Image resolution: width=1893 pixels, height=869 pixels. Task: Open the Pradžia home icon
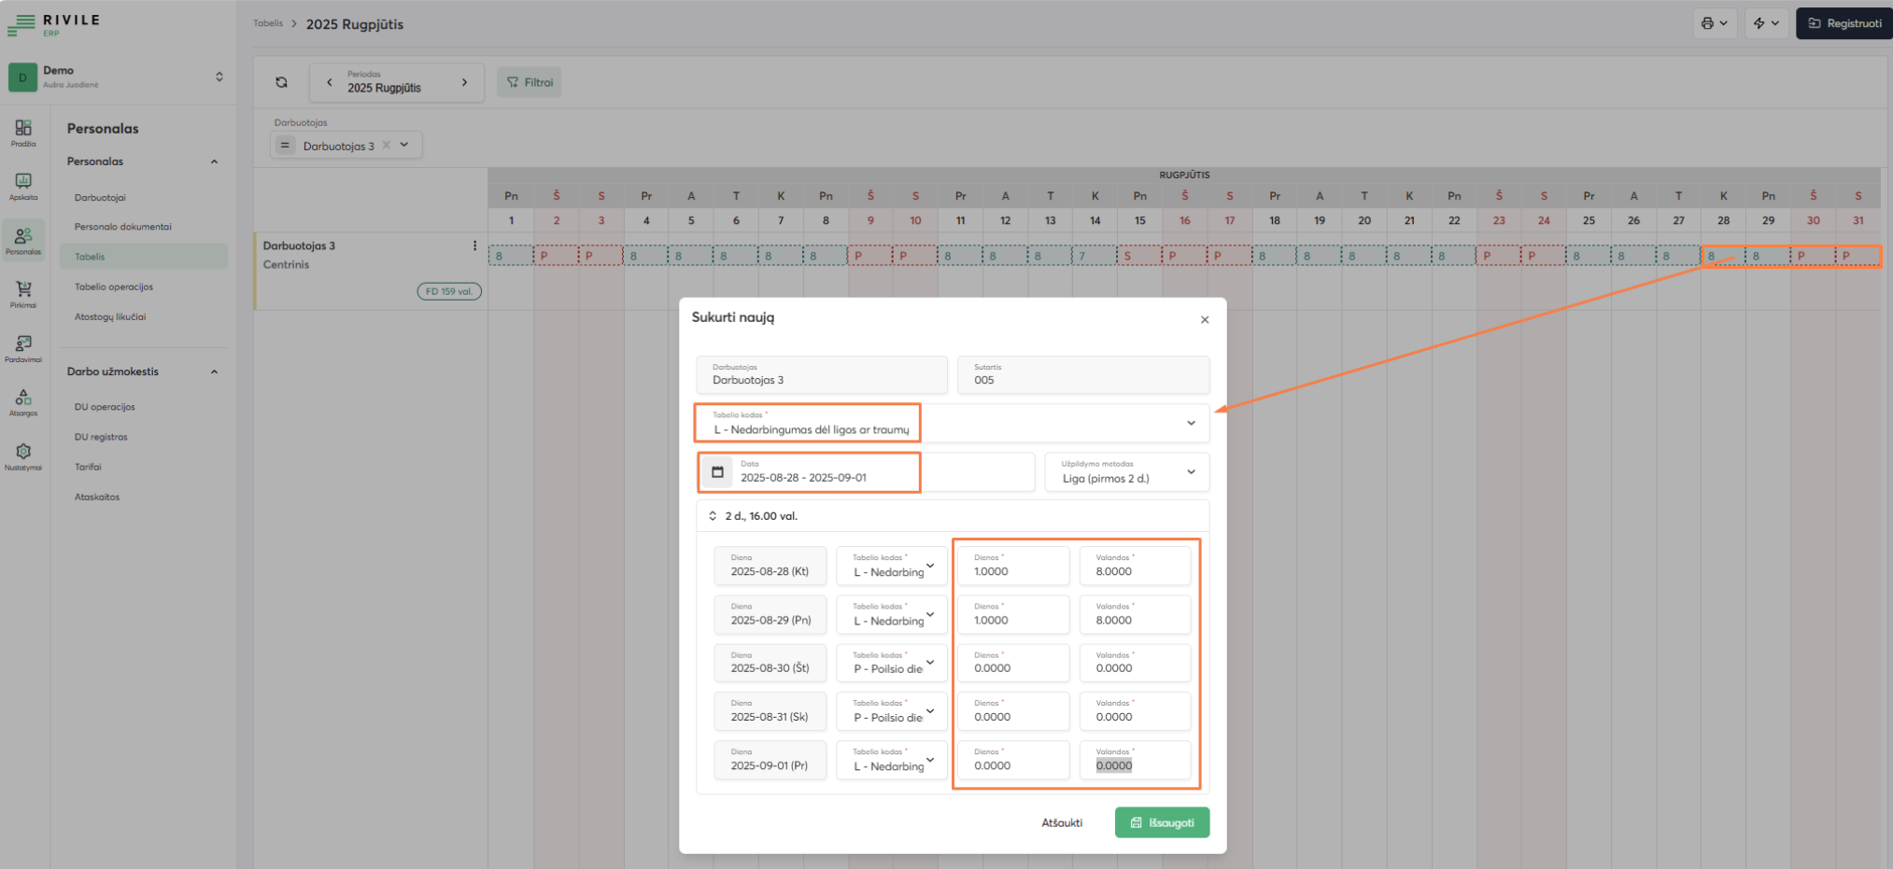[21, 132]
